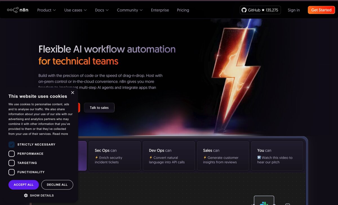This screenshot has width=338, height=205.
Task: Expand the Community menu chevron
Action: point(141,10)
